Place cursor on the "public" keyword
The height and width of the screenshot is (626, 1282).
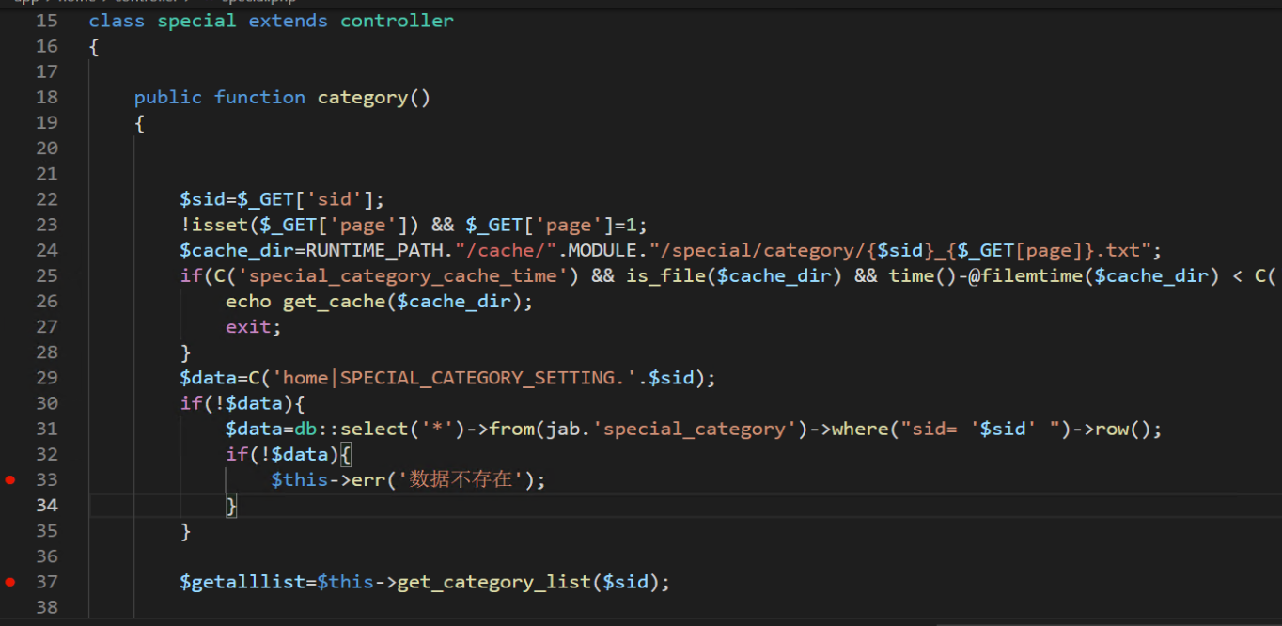point(168,97)
